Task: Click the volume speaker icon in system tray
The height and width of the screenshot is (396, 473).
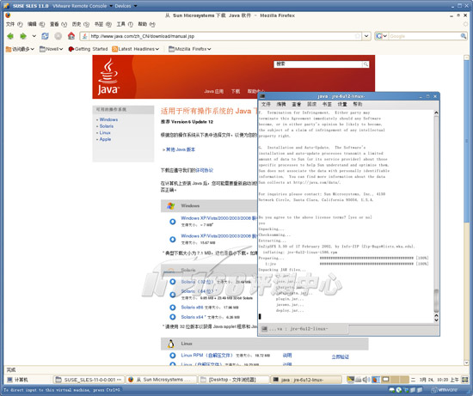Action: click(365, 380)
